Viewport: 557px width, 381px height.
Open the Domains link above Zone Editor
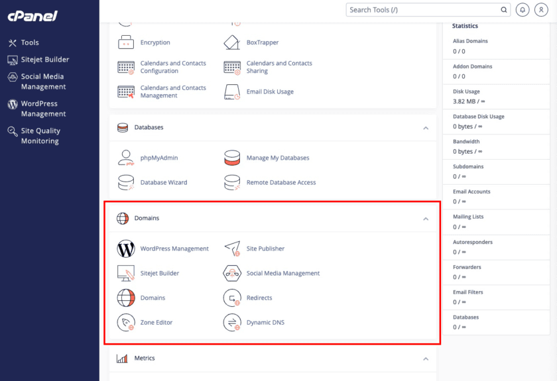click(153, 298)
